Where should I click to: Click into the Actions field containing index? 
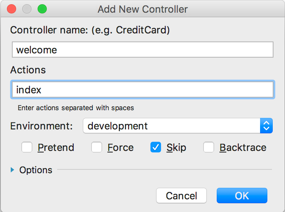142,90
